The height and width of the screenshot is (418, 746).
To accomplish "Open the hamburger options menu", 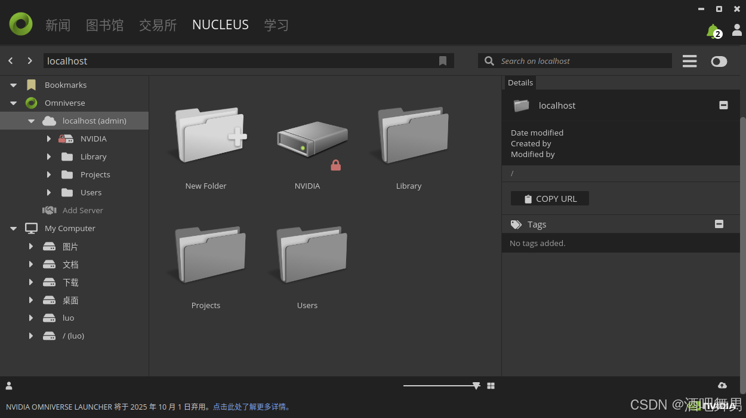I will click(x=689, y=61).
